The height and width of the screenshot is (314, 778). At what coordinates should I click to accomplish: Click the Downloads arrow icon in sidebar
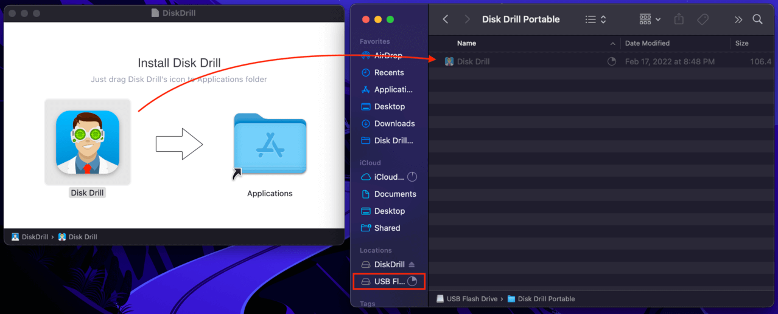(x=366, y=123)
